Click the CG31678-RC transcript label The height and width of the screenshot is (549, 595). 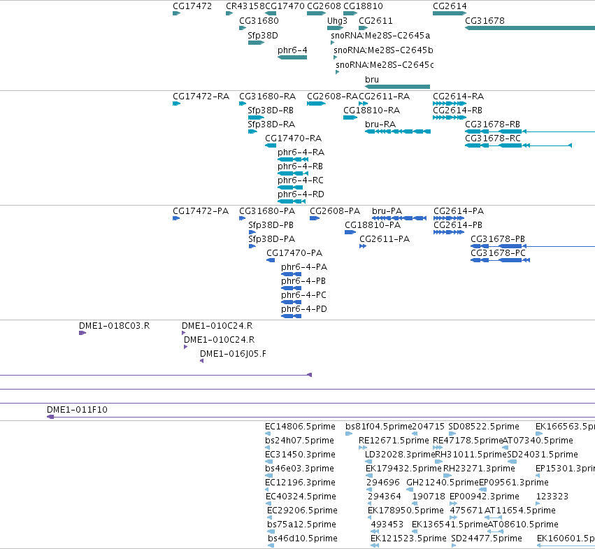pyautogui.click(x=493, y=138)
